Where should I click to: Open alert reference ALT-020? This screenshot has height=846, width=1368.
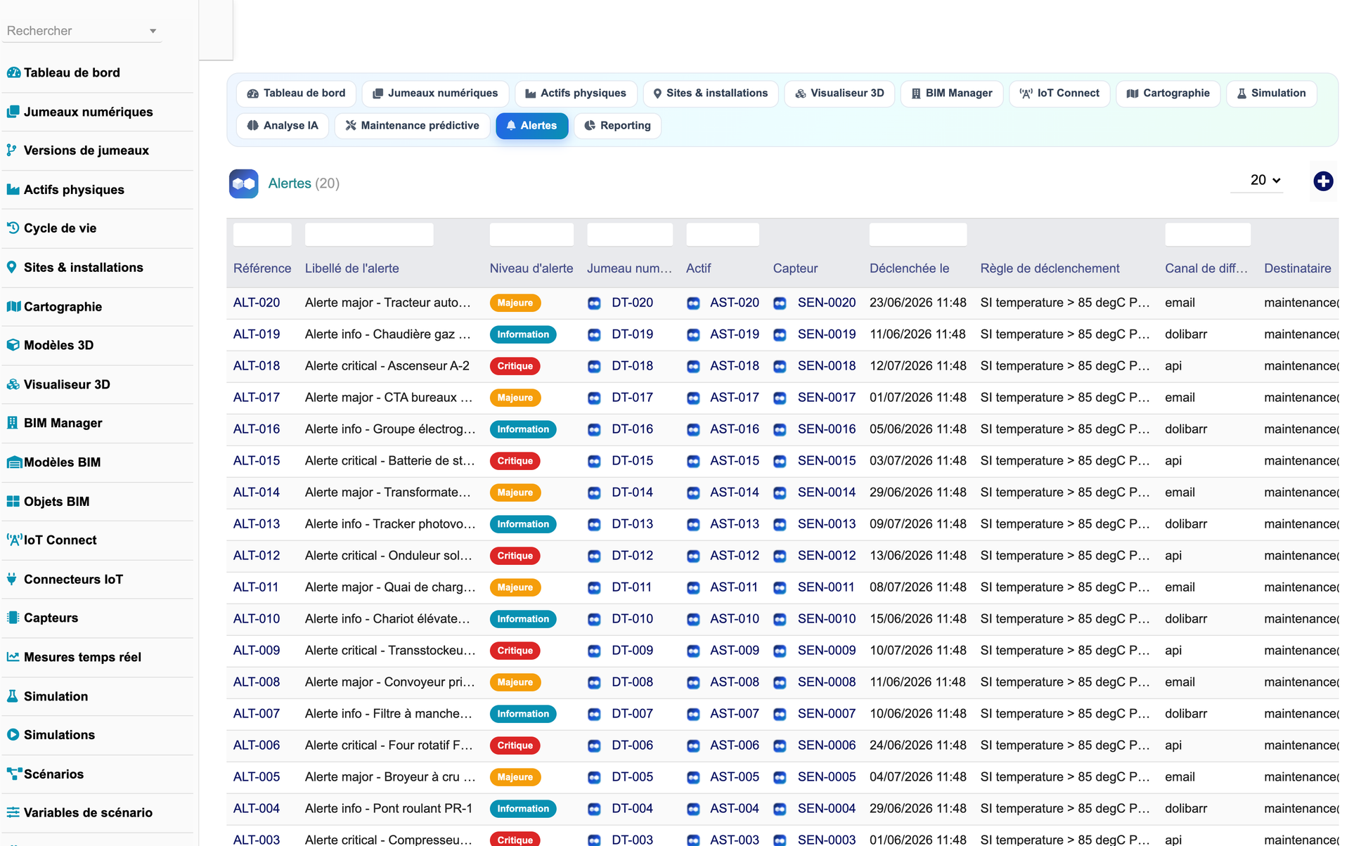[257, 303]
